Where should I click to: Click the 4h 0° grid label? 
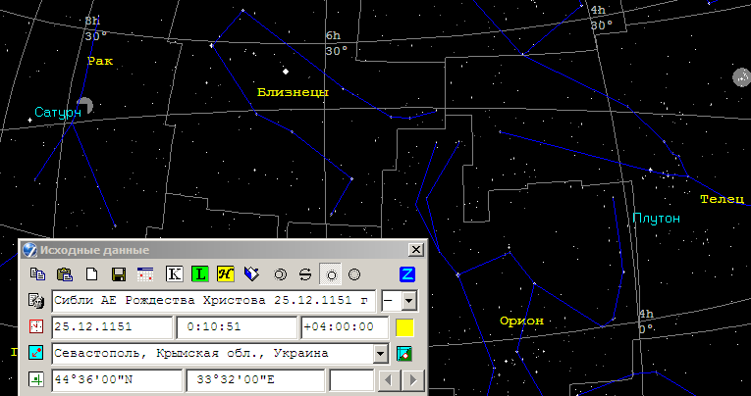[646, 322]
